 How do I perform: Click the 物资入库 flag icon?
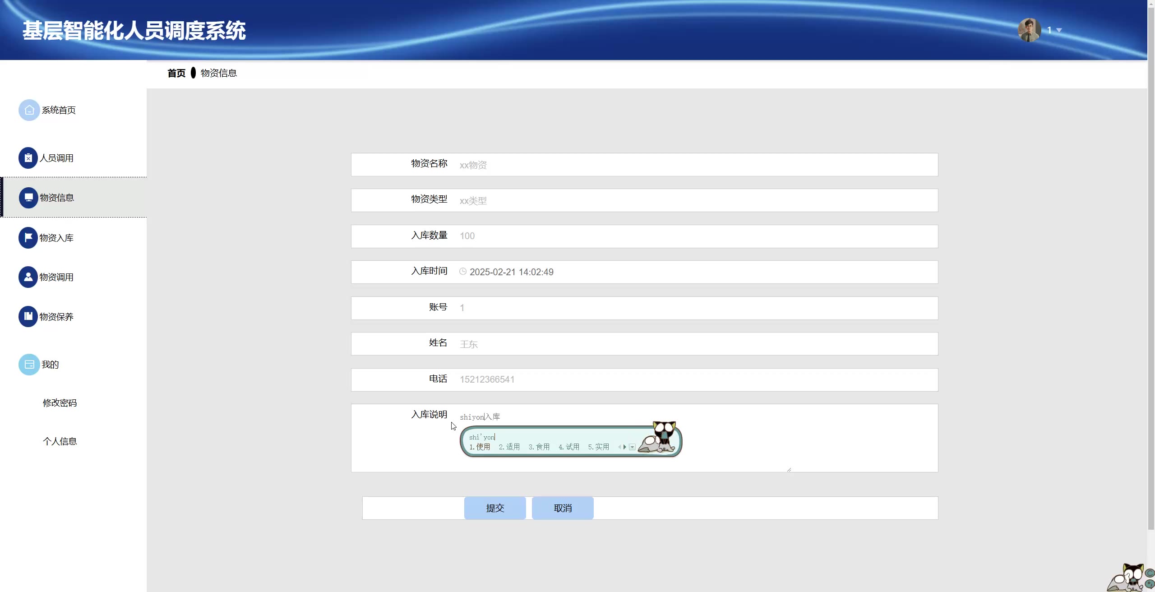tap(28, 238)
